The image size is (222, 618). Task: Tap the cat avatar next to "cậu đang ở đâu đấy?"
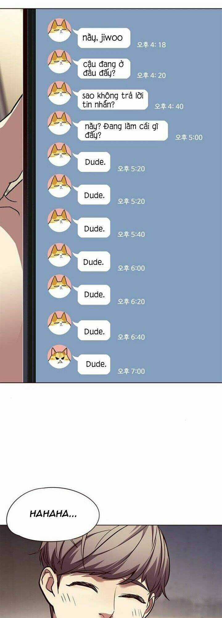[60, 61]
